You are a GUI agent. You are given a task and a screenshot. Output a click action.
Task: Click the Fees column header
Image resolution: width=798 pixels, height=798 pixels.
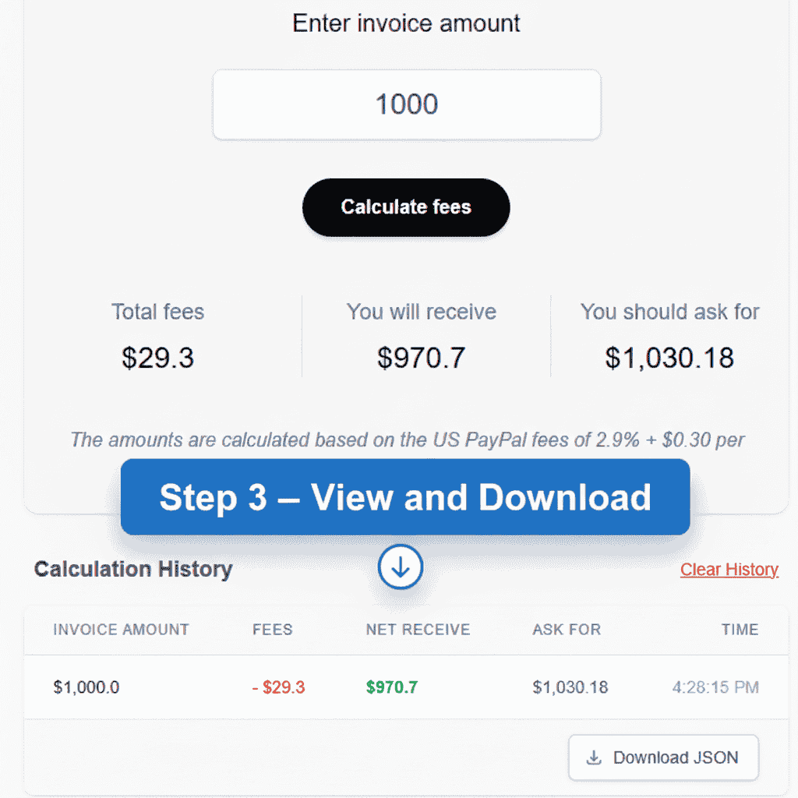[273, 630]
